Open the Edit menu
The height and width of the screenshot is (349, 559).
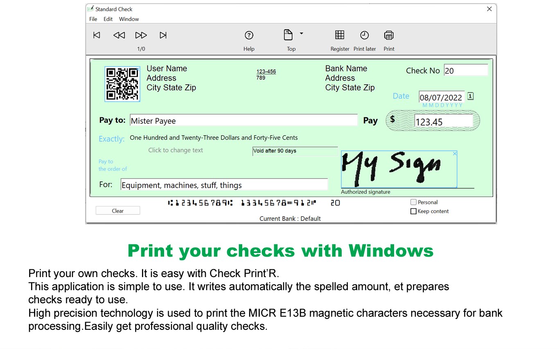tap(108, 19)
